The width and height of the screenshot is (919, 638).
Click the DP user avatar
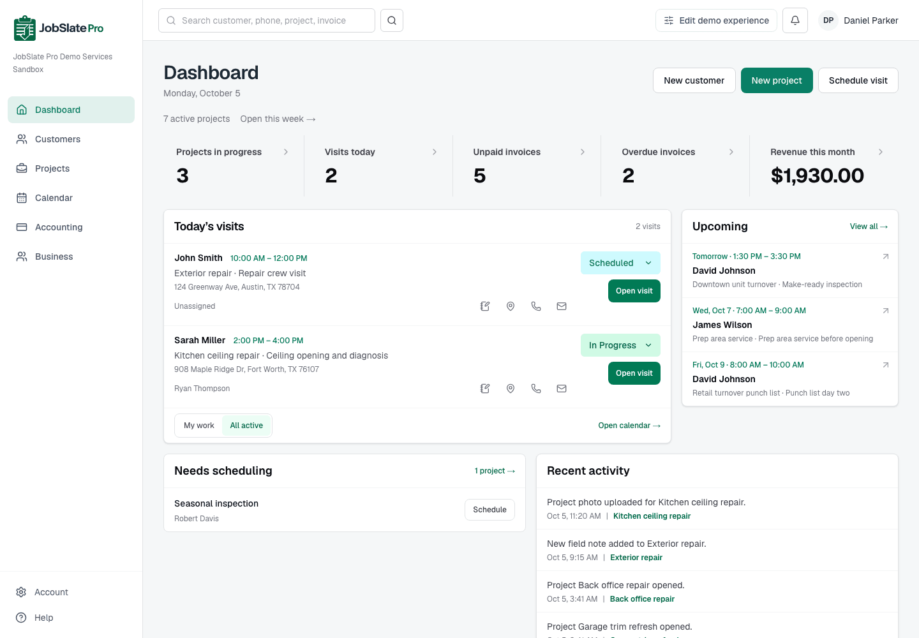[828, 20]
